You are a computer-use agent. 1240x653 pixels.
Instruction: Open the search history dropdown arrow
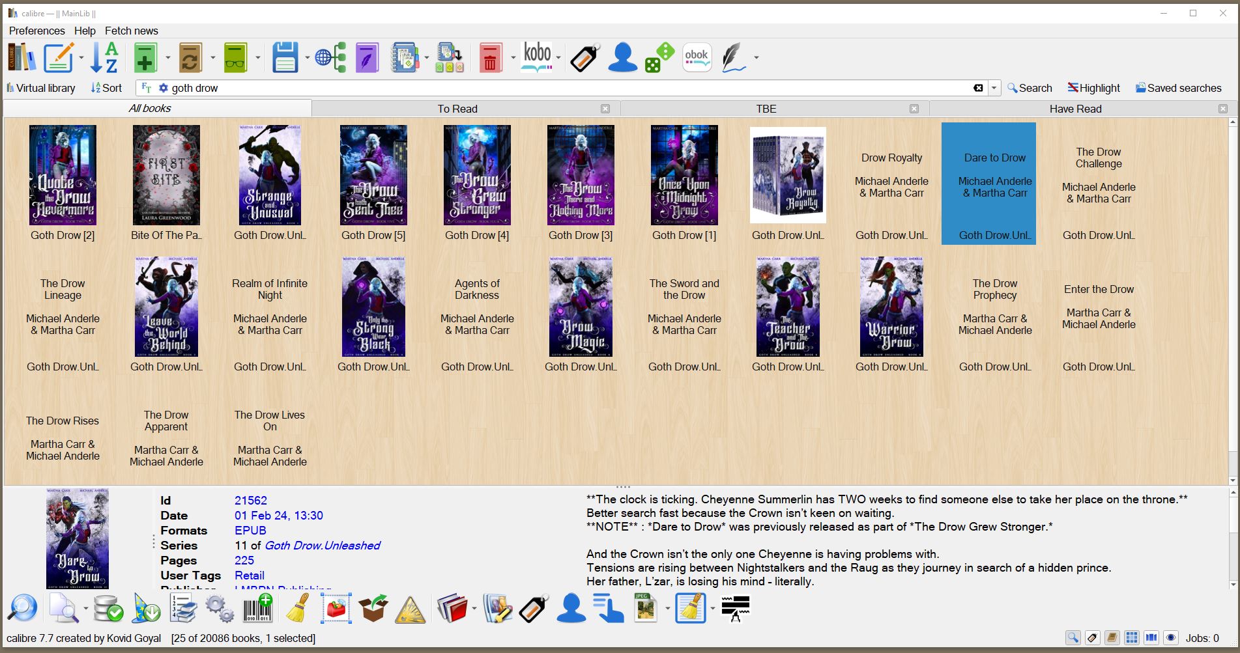pyautogui.click(x=994, y=88)
